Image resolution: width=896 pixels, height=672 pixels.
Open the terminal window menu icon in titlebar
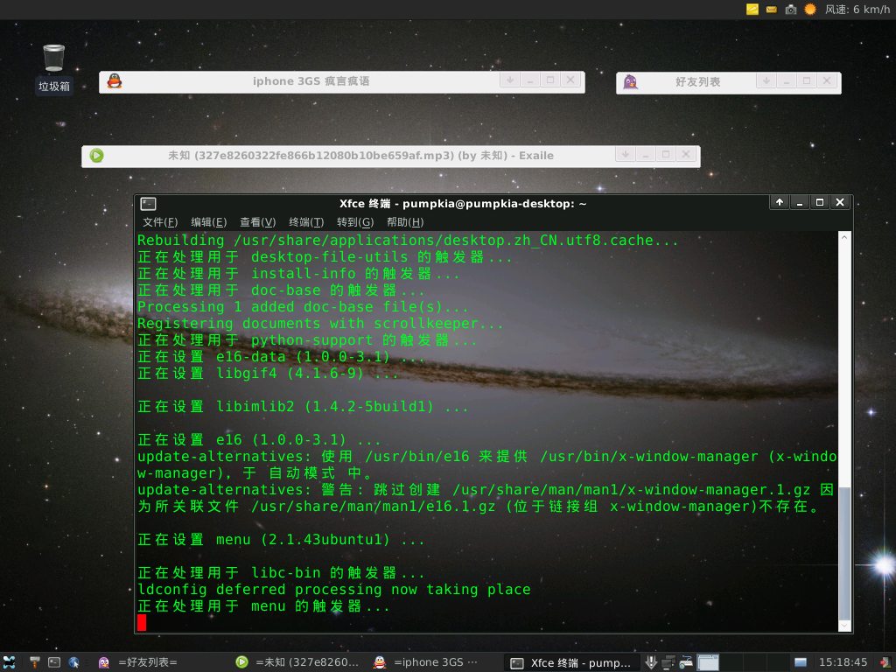[x=149, y=204]
